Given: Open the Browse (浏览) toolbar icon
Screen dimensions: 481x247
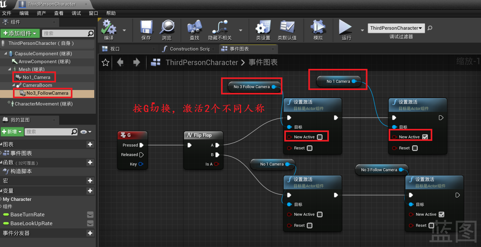Looking at the screenshot, I should pos(167,27).
